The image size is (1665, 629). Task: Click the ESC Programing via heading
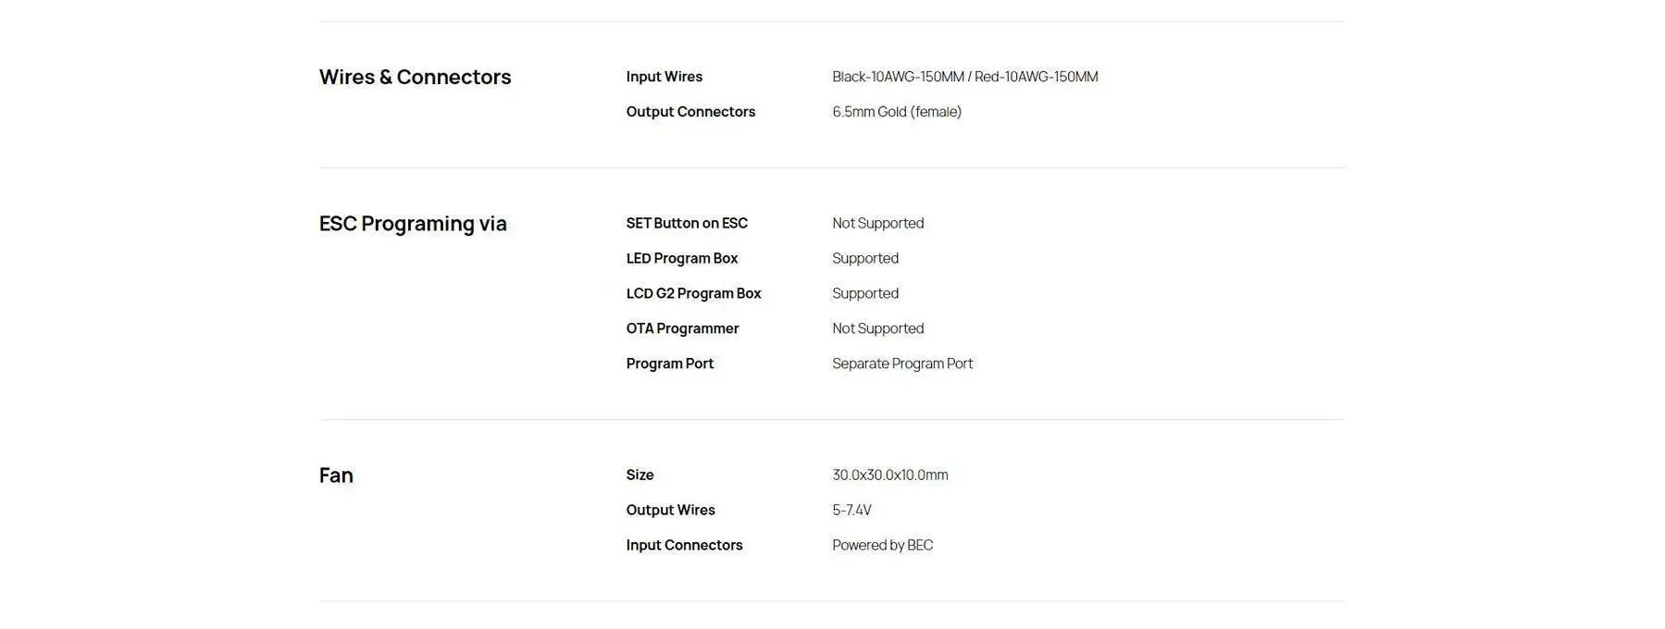click(413, 224)
